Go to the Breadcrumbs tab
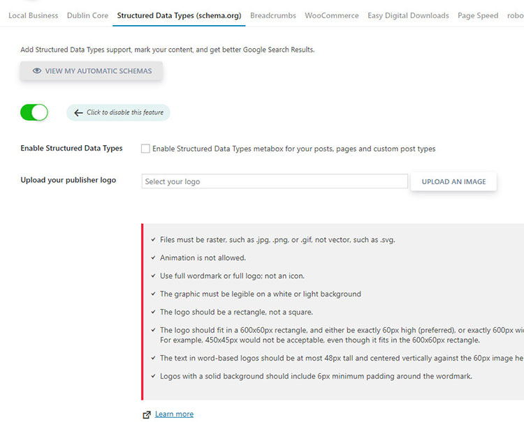Screen dimensions: 524x422 [273, 15]
